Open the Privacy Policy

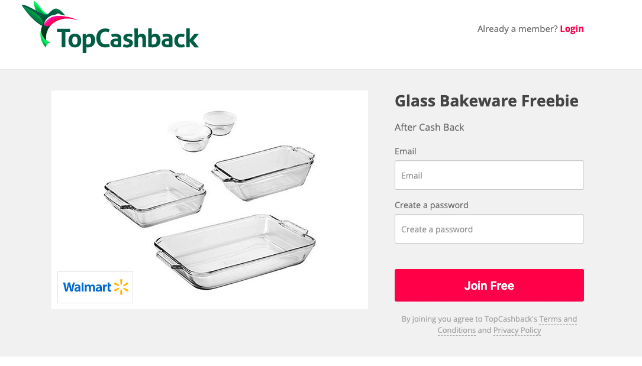pyautogui.click(x=517, y=330)
